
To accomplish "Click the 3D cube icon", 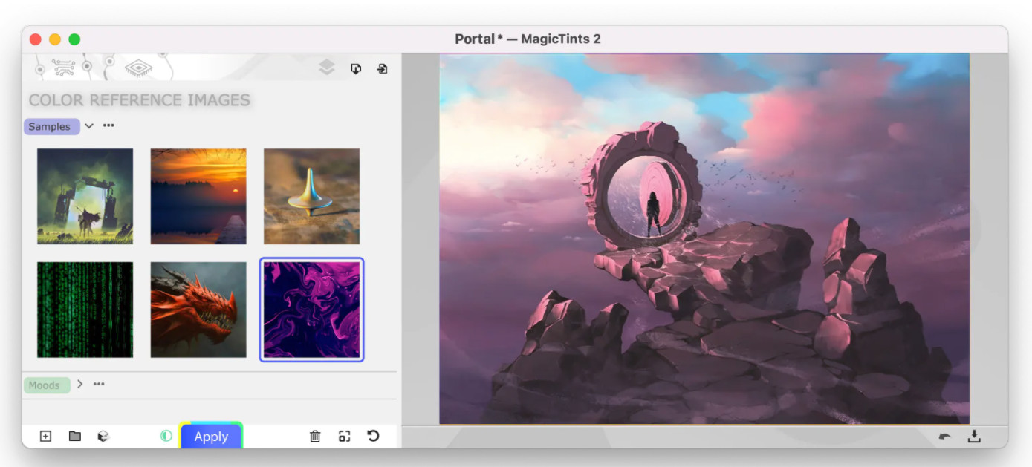I will [103, 436].
